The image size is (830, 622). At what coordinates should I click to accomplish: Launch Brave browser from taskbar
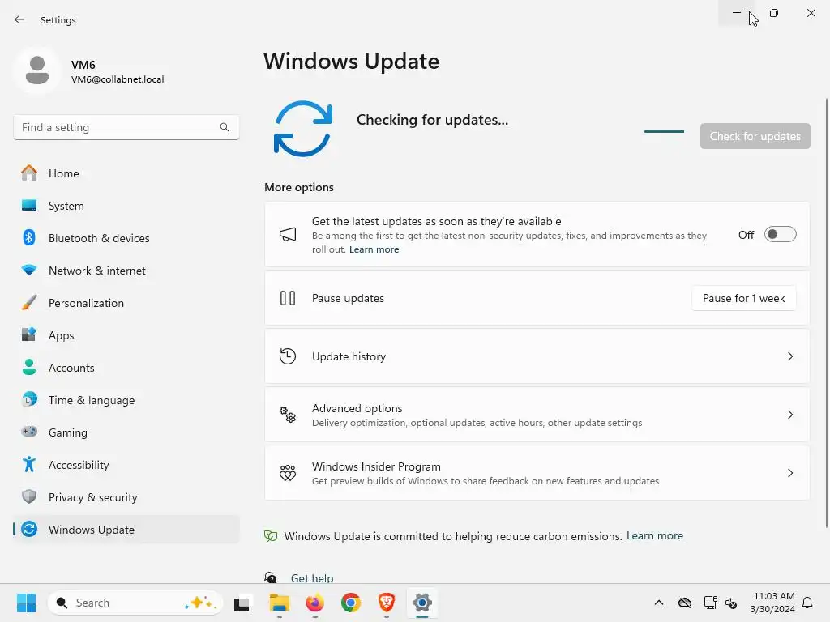click(387, 603)
